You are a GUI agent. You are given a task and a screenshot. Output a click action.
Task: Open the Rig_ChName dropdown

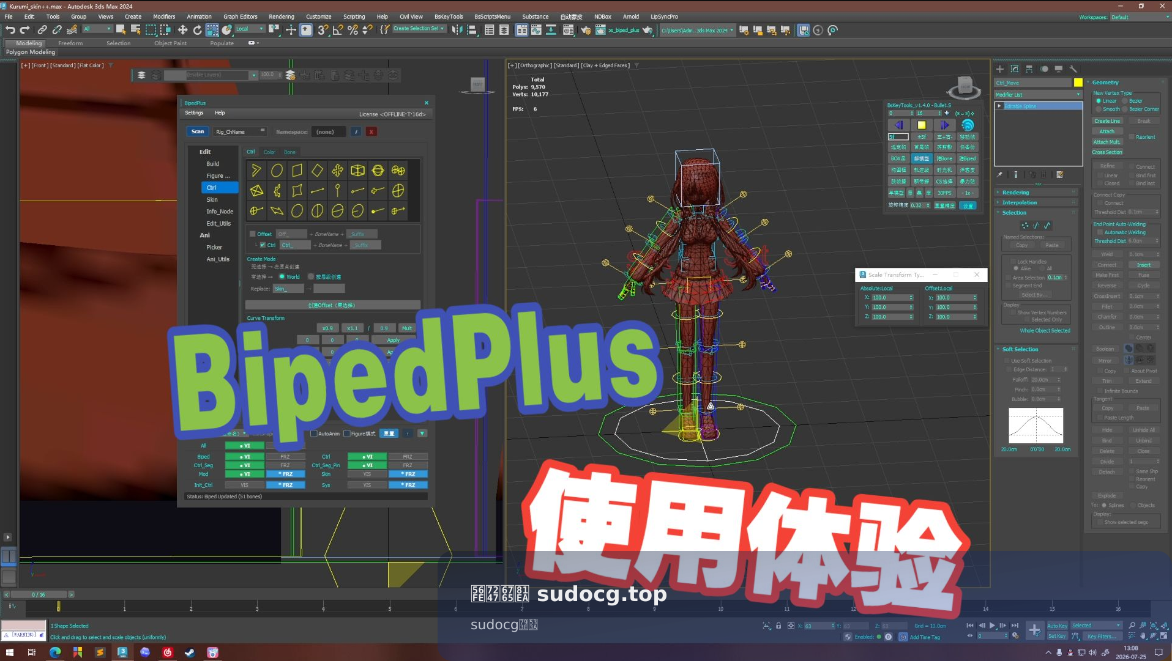click(x=240, y=131)
